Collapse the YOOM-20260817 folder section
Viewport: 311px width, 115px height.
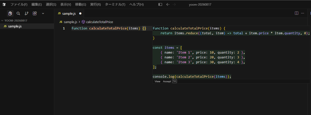point(15,21)
